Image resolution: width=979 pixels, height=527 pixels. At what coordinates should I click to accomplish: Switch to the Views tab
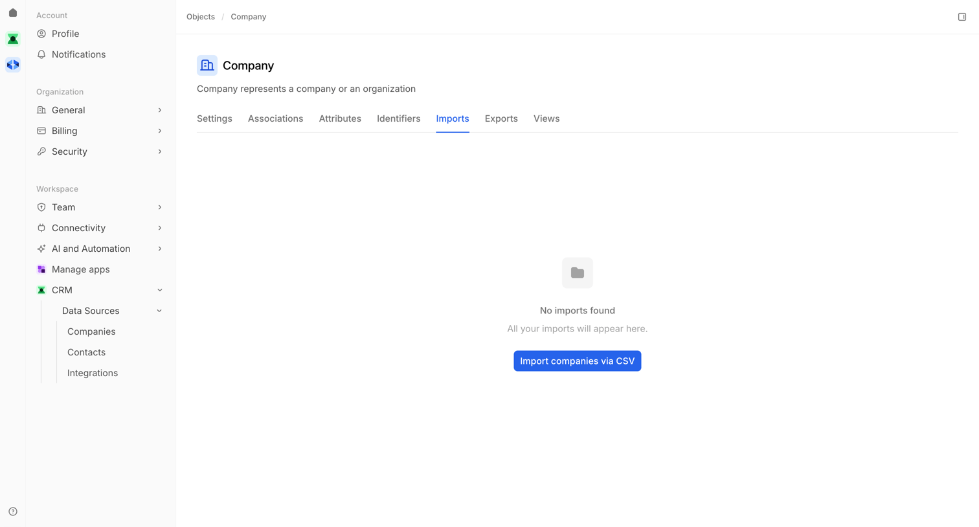pos(546,118)
